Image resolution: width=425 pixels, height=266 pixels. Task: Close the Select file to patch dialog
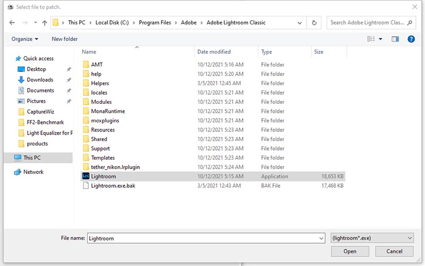coord(415,7)
